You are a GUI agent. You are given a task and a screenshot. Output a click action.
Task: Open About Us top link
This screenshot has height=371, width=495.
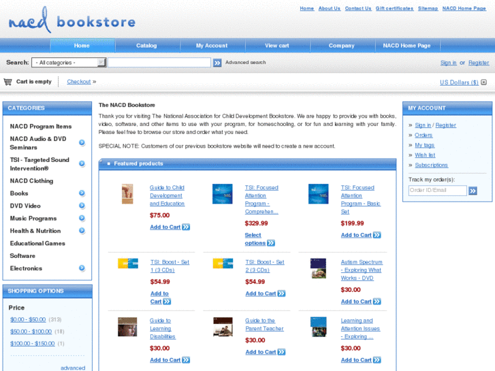pos(330,9)
